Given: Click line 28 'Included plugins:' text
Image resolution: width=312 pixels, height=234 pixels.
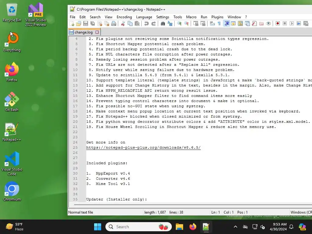Looking at the screenshot, I should click(107, 163).
